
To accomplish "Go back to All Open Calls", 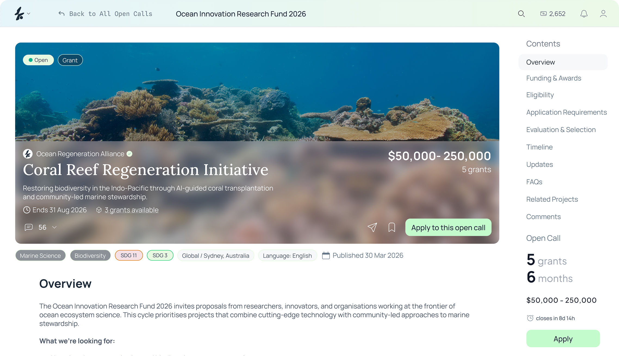I will pyautogui.click(x=105, y=14).
